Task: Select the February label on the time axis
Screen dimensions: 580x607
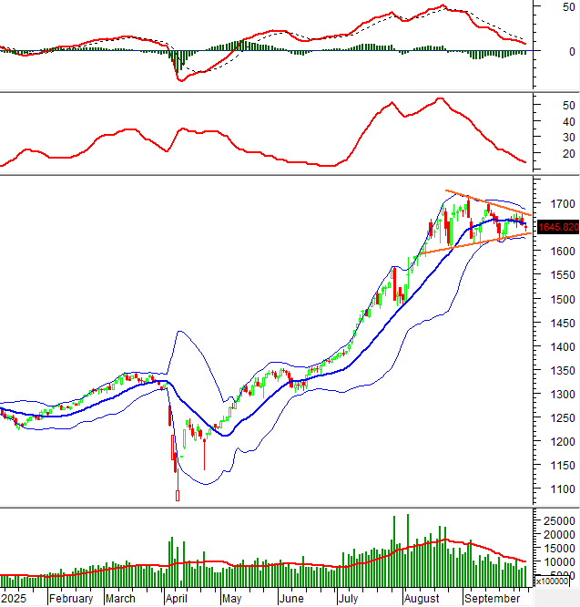Action: point(71,599)
